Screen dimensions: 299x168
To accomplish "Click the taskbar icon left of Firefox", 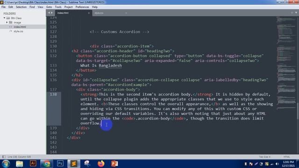I will point(87,164).
